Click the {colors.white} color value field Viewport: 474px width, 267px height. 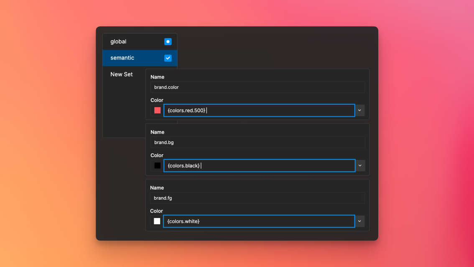pyautogui.click(x=259, y=221)
